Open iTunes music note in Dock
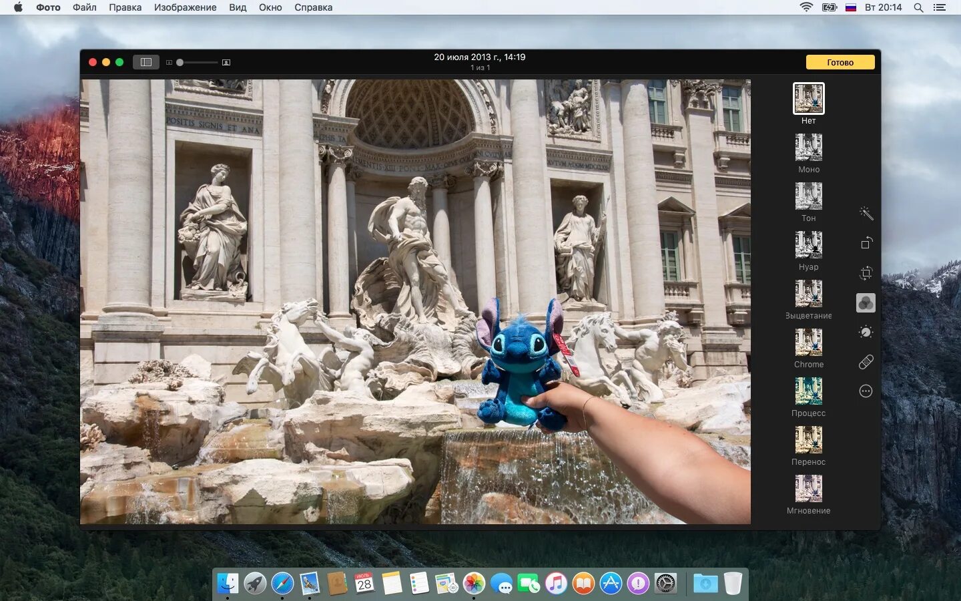The width and height of the screenshot is (961, 601). click(x=556, y=584)
